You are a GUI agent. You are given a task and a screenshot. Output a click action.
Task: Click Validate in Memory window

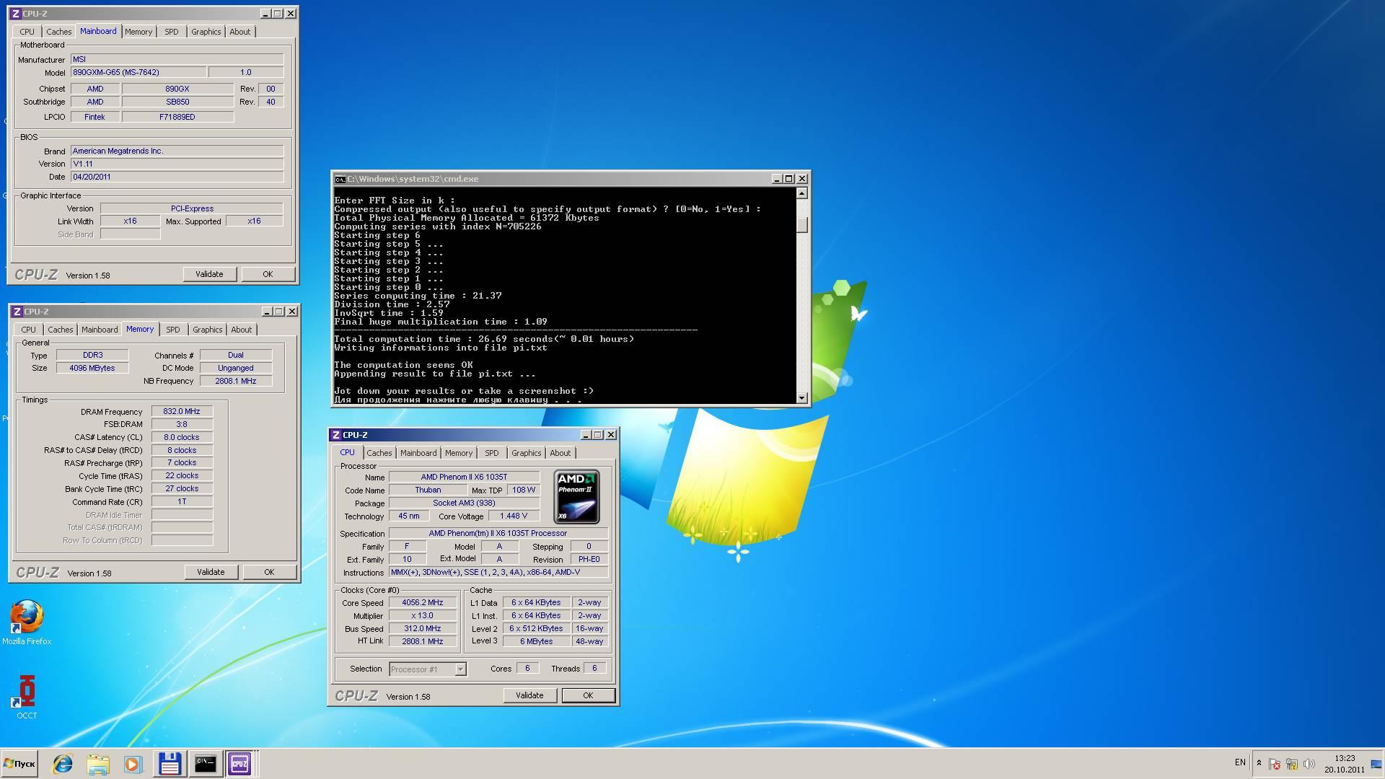pos(211,572)
